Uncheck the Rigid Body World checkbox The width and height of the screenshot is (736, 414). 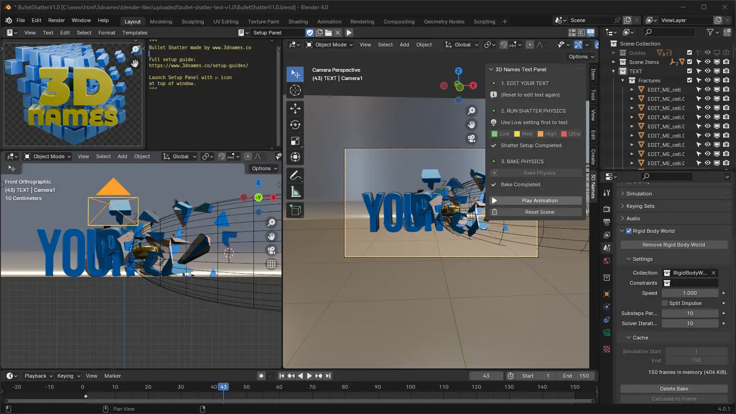click(x=629, y=231)
